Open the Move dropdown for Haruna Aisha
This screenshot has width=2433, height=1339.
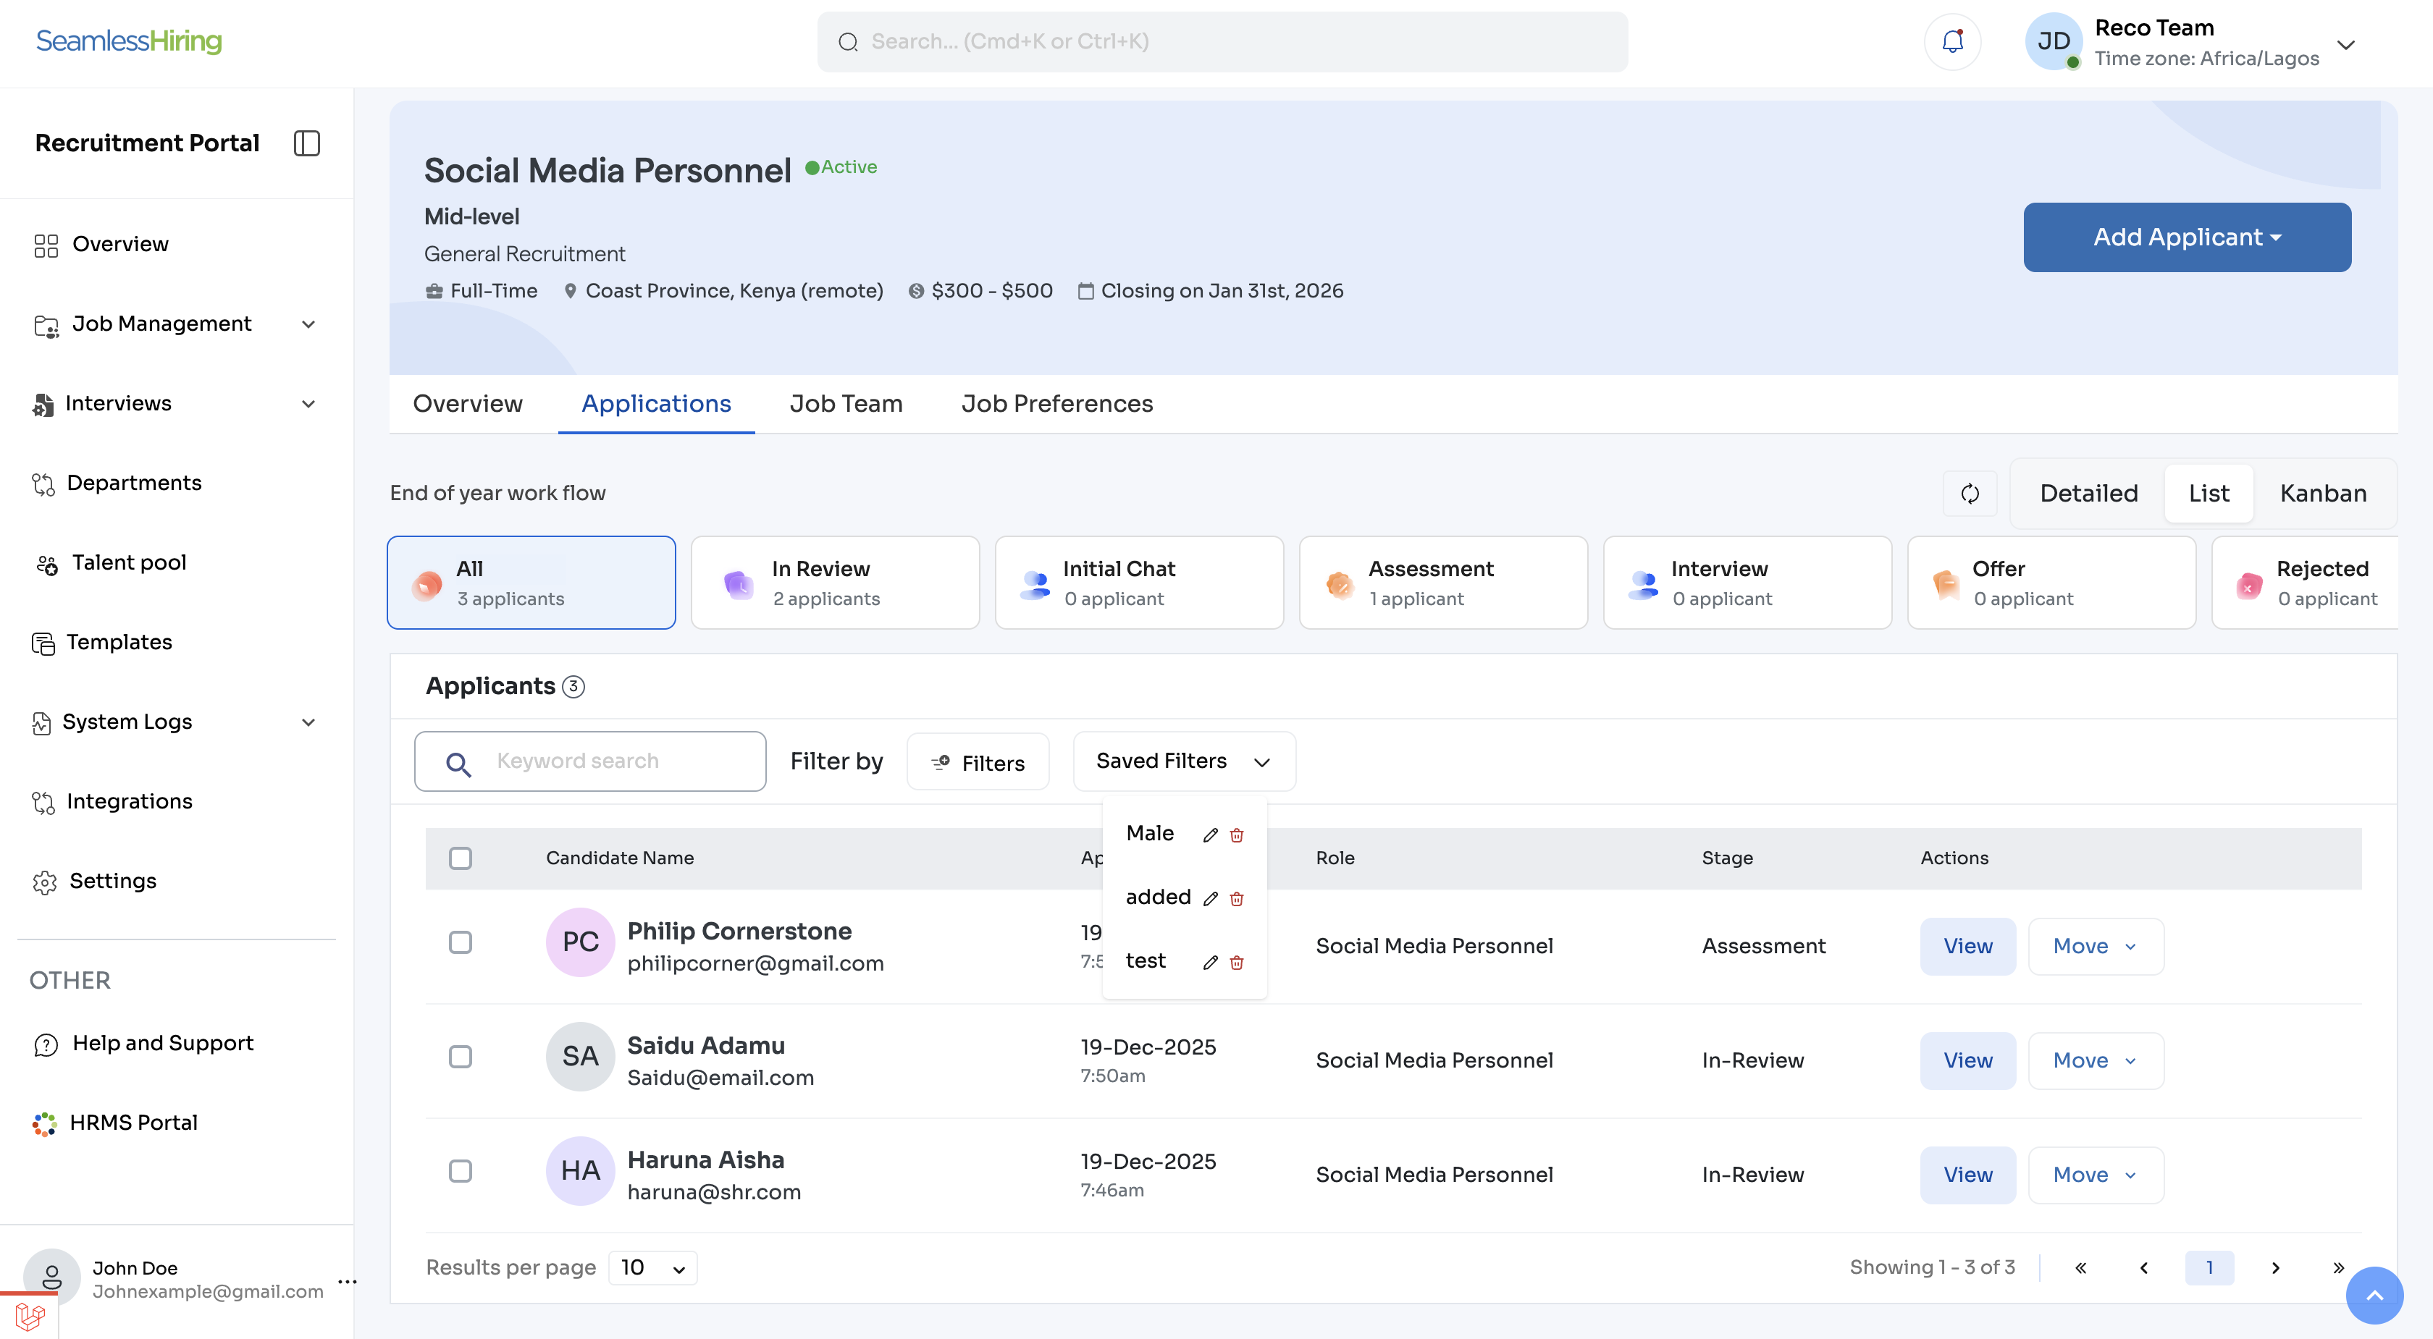[2094, 1175]
